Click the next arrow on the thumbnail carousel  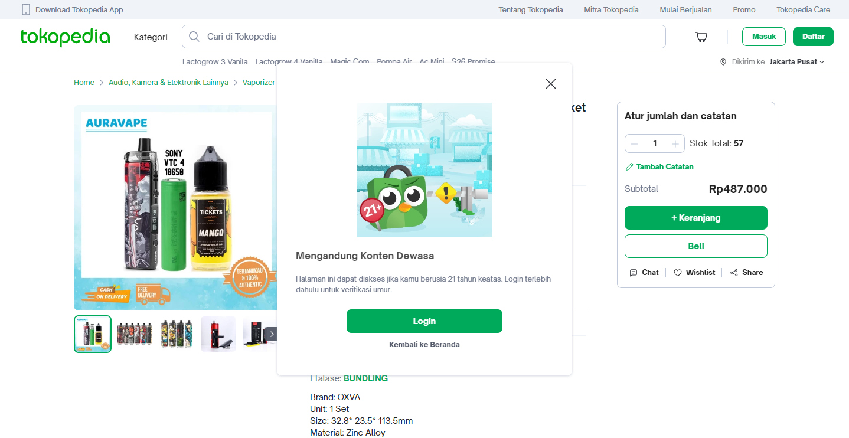point(272,334)
